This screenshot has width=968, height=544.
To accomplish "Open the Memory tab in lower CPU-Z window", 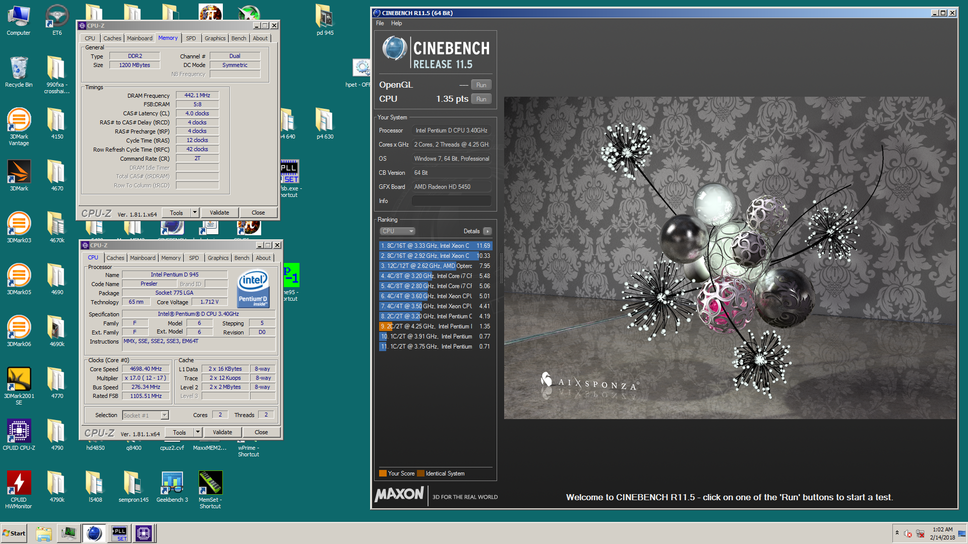I will 171,258.
